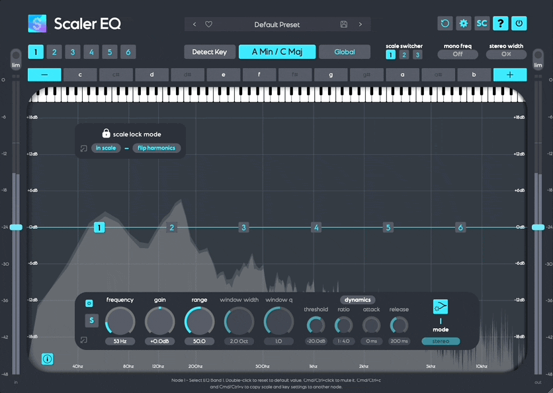Select the A Min / C Maj tab
Screen dimensions: 553x393
point(276,51)
